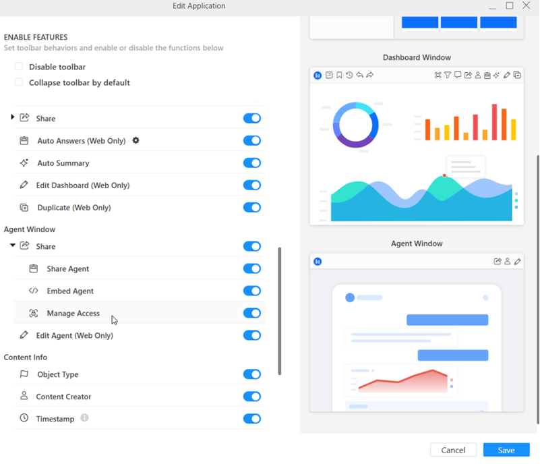The width and height of the screenshot is (540, 464).
Task: Enable Collapse toolbar by default checkbox
Action: pos(19,82)
